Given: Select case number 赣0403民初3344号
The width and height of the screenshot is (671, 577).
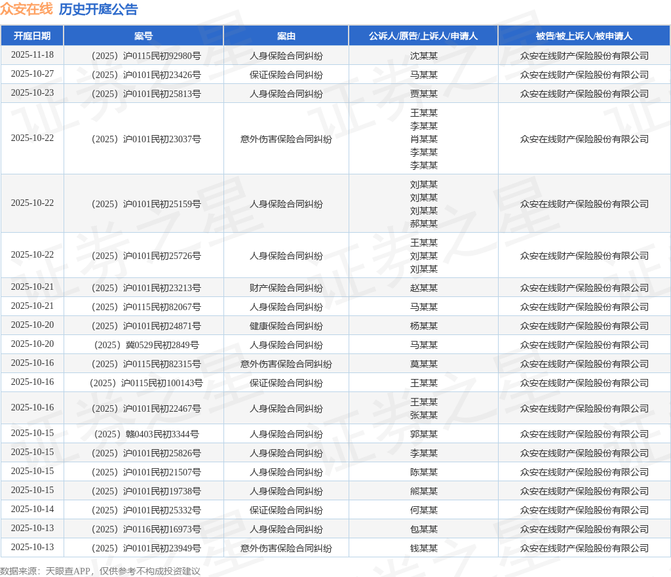Looking at the screenshot, I should (x=163, y=435).
